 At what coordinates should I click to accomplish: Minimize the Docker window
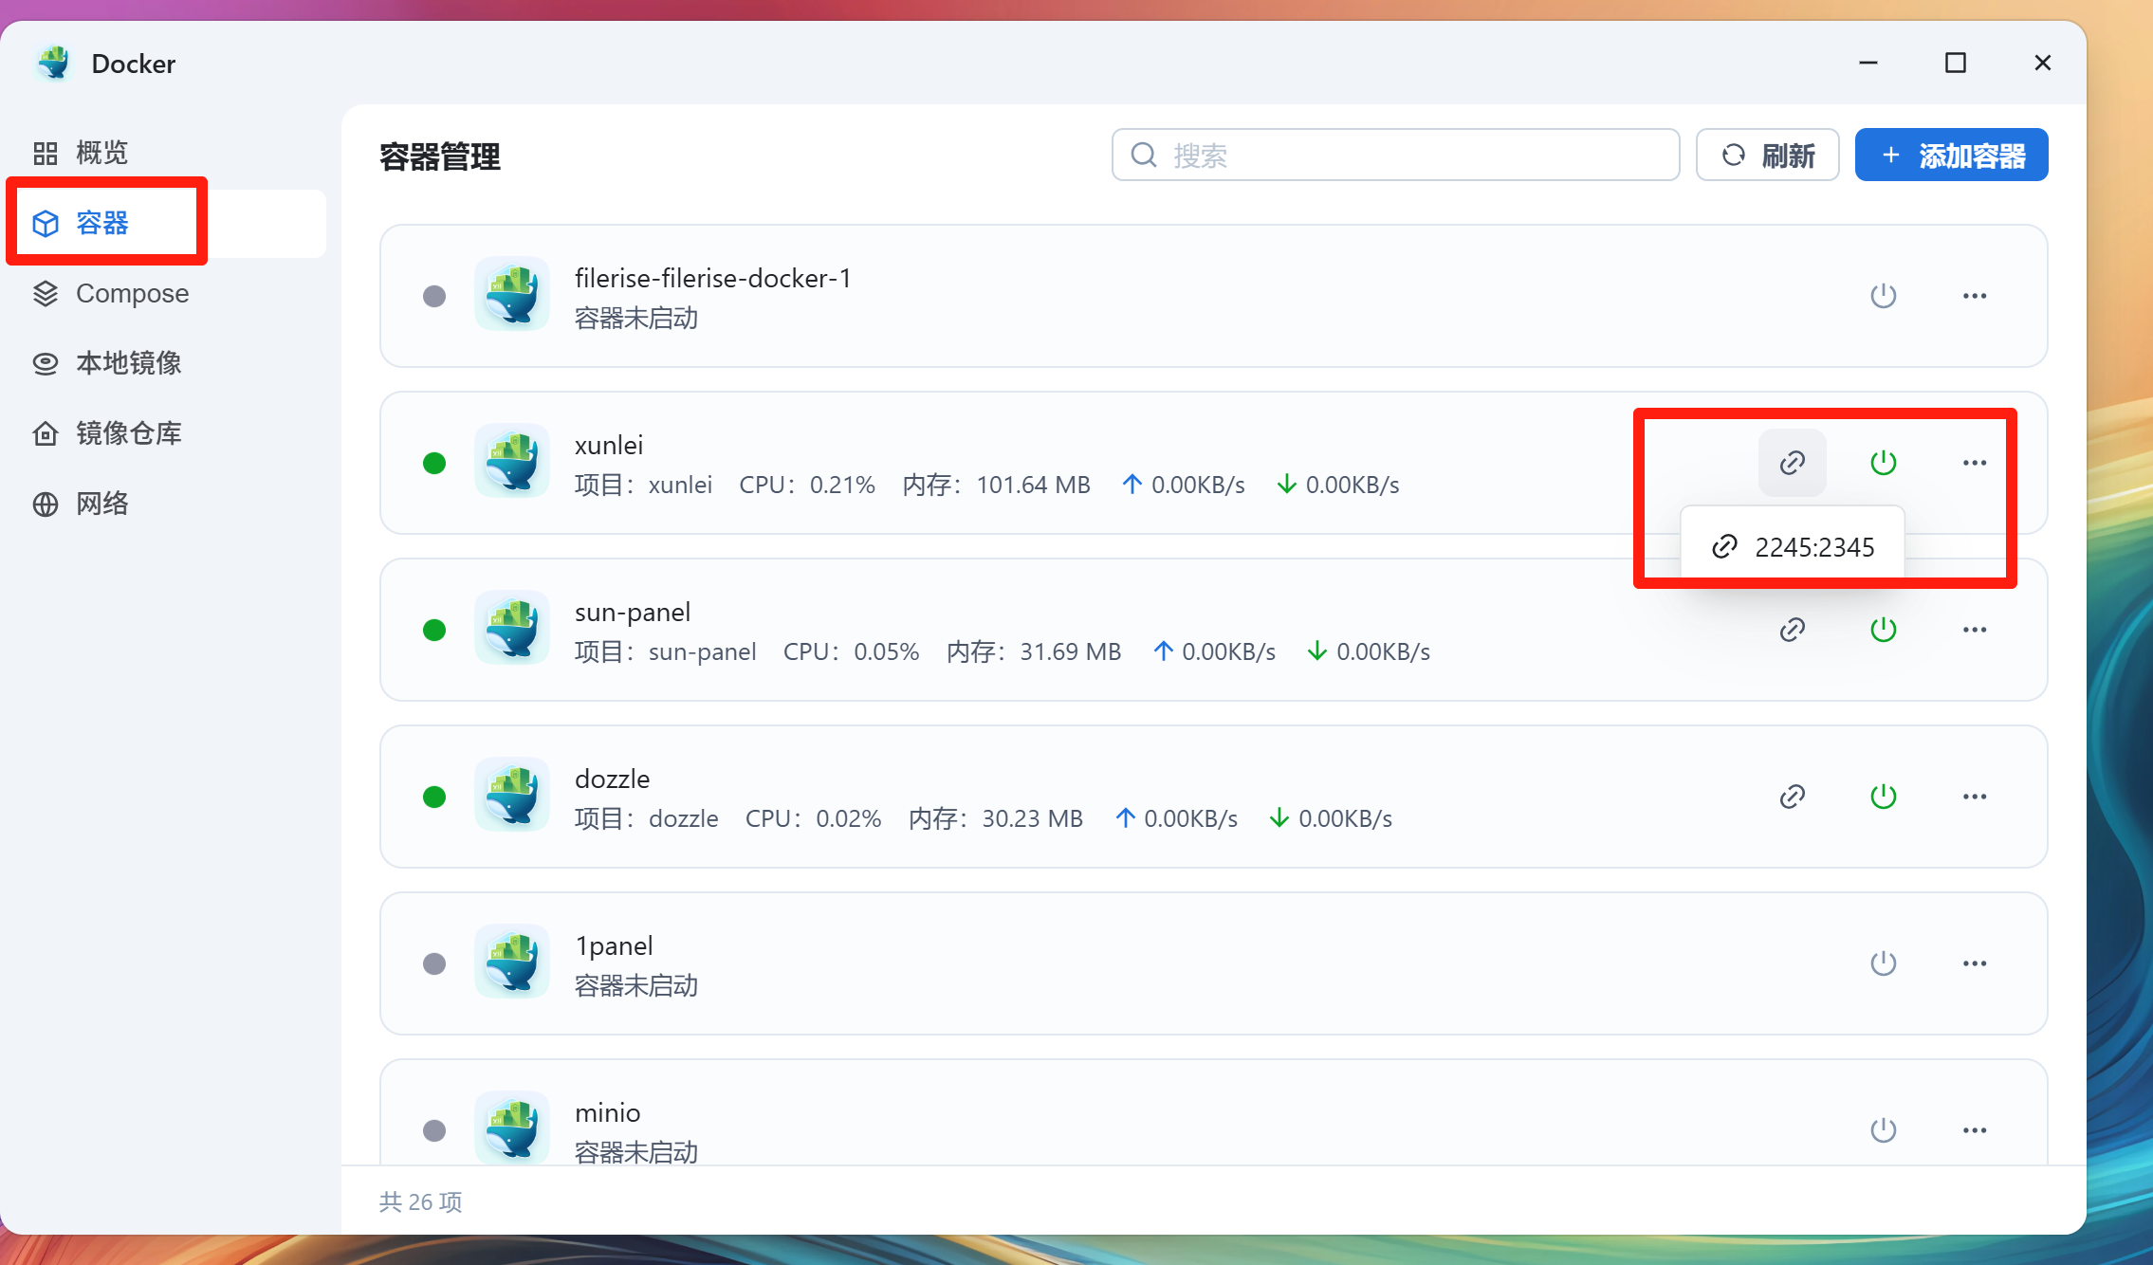(1868, 63)
